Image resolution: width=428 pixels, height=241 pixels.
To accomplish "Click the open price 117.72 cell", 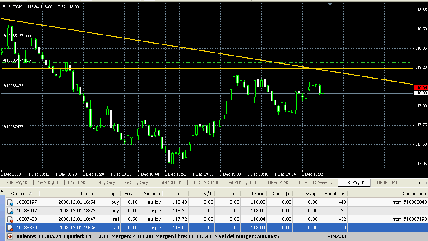I will click(180, 219).
